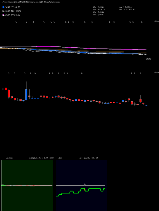Viewport: 159px width, 211px height.
Task: Click the 'Avg V: 0.009 M' volume text
Action: click(x=126, y=7)
